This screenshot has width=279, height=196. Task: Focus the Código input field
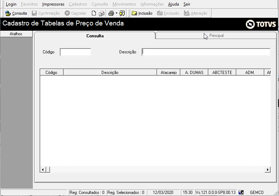[x=76, y=52]
